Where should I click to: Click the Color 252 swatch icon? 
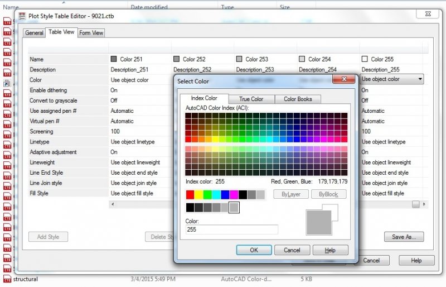(176, 59)
